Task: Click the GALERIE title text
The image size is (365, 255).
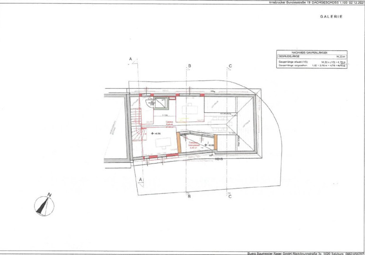Action: pyautogui.click(x=331, y=17)
